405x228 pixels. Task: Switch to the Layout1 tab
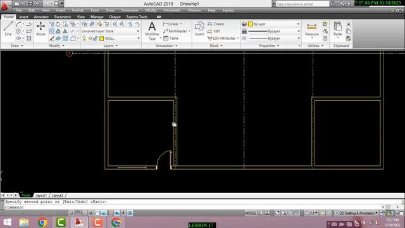click(41, 195)
